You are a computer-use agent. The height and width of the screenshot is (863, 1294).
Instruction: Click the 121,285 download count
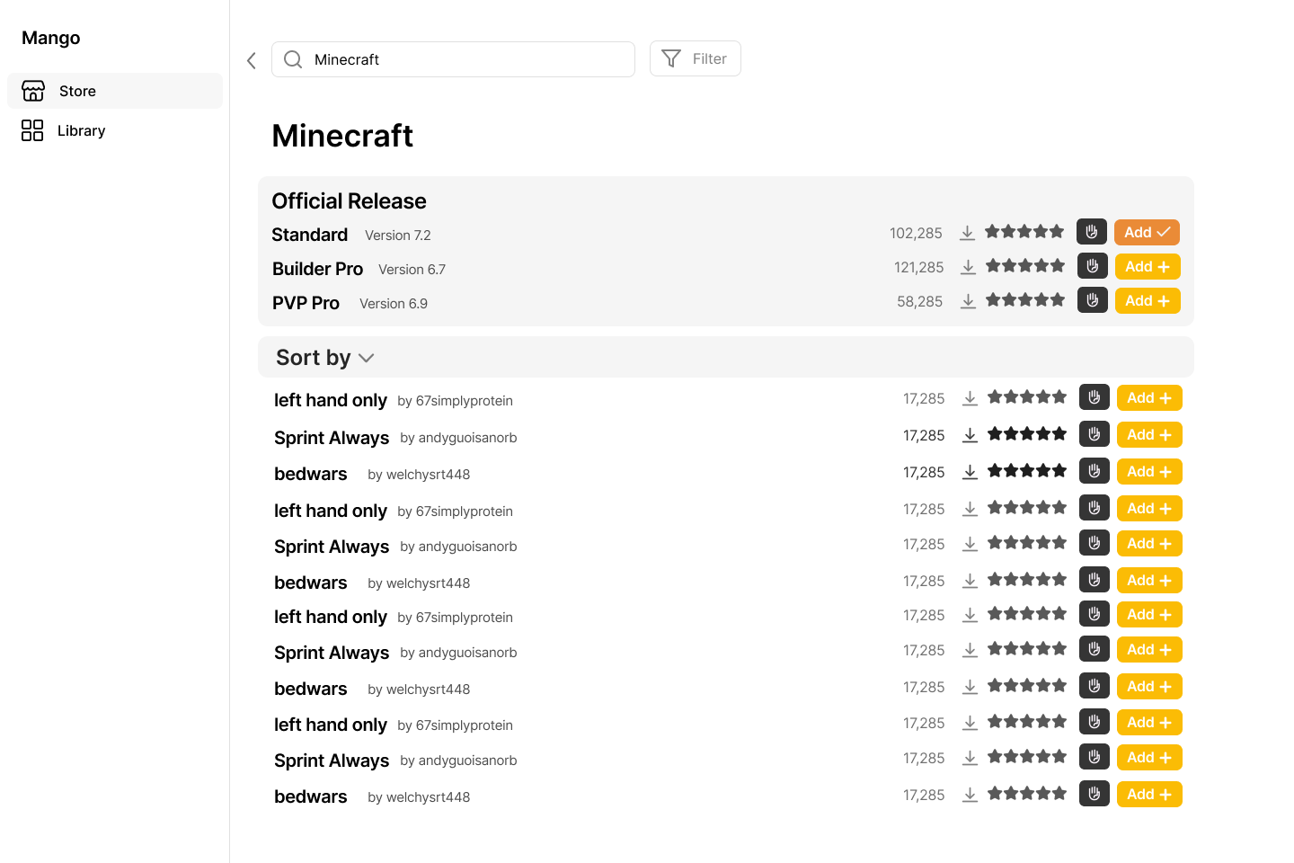[x=919, y=267]
